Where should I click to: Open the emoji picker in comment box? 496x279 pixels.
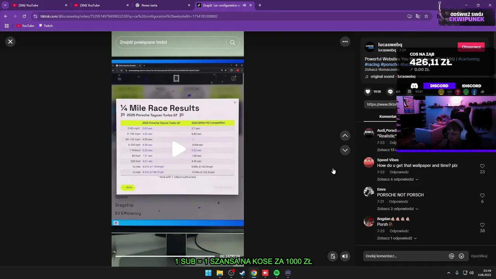click(x=461, y=256)
